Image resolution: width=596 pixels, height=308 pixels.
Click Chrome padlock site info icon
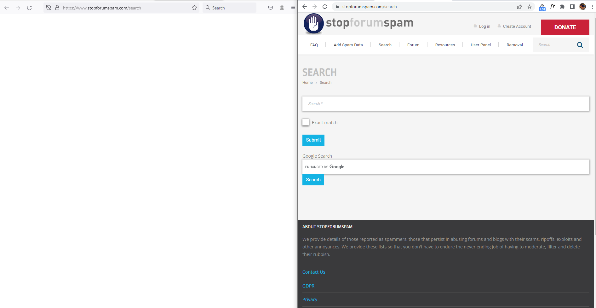(x=337, y=7)
